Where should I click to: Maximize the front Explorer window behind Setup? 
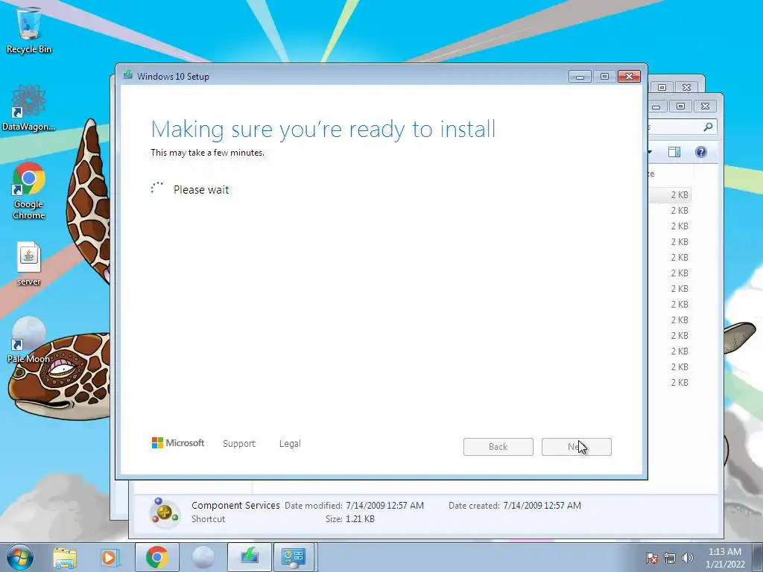[x=681, y=106]
